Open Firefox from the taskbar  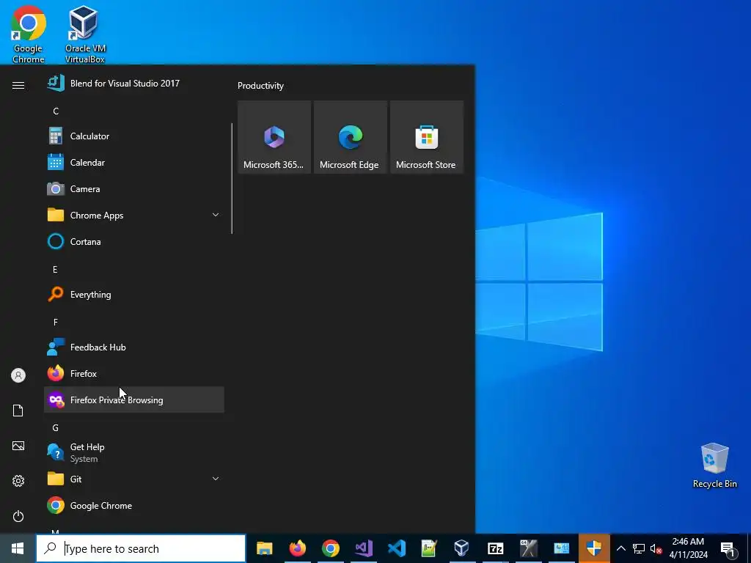click(298, 548)
